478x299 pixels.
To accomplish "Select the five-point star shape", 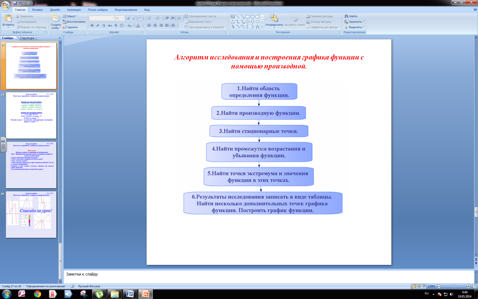I will 258,26.
